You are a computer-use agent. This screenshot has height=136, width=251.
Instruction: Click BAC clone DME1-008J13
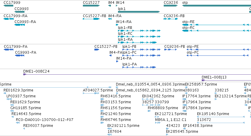[214, 77]
